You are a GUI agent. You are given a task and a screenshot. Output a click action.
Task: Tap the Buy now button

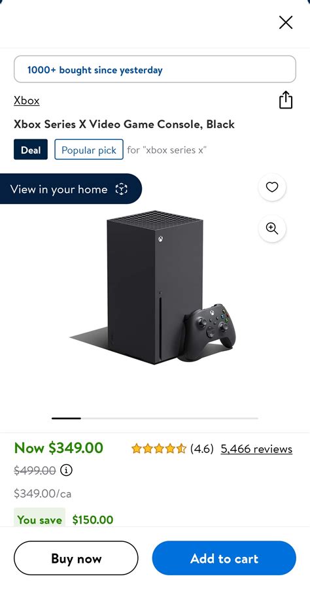(x=76, y=558)
